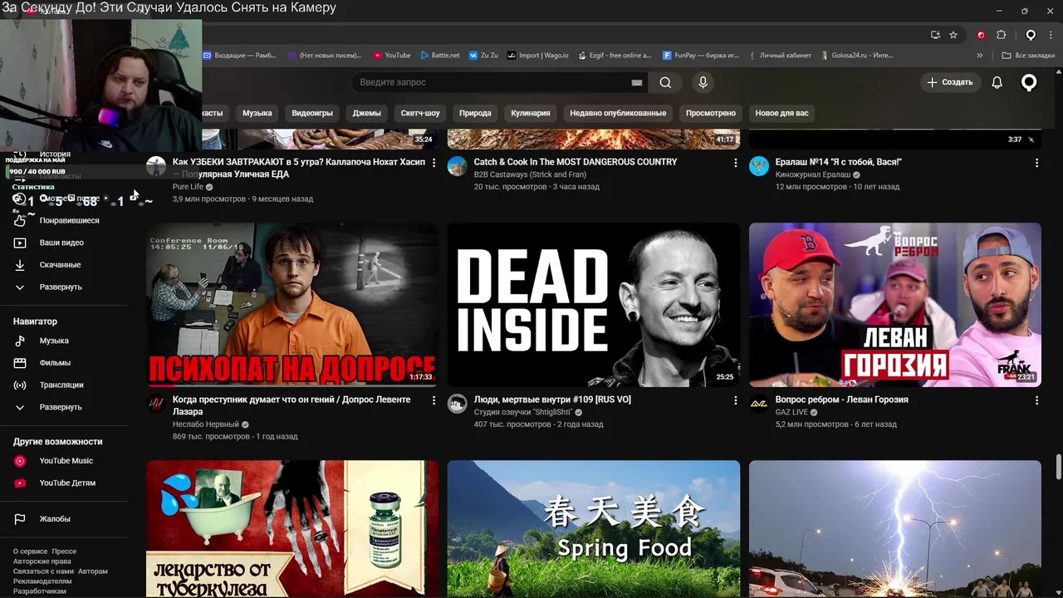Click the YouTube search magnifier button

[665, 82]
